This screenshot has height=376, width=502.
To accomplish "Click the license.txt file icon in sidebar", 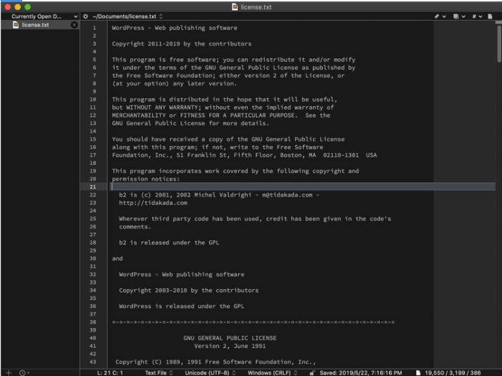I will 15,25.
